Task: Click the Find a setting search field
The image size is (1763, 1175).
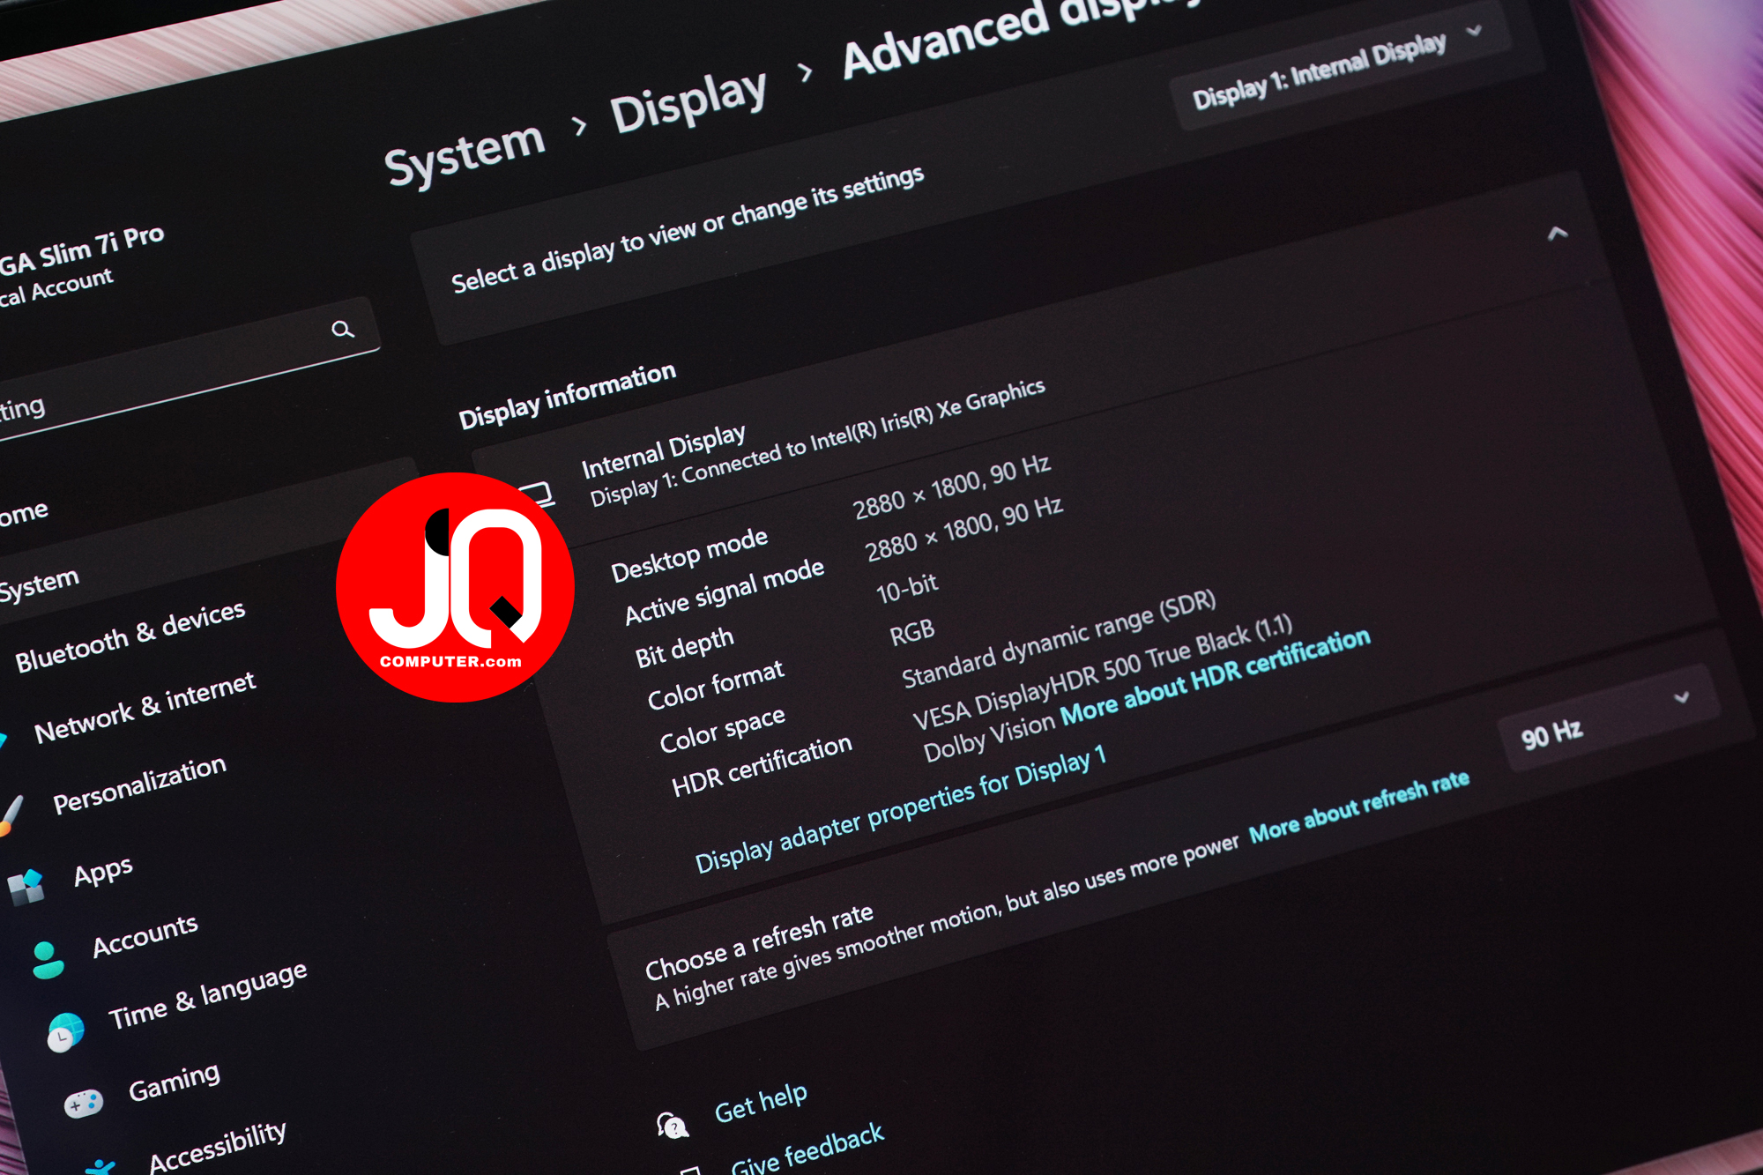Action: (x=189, y=368)
